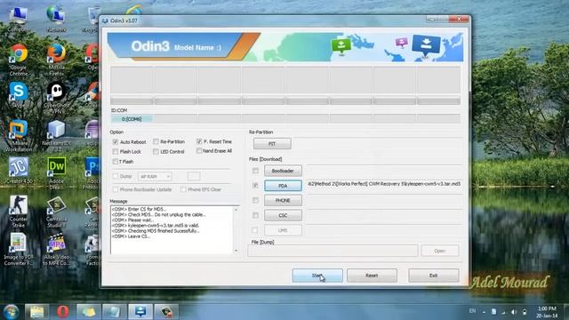Click the 0:[COM6] port box

tap(132, 119)
